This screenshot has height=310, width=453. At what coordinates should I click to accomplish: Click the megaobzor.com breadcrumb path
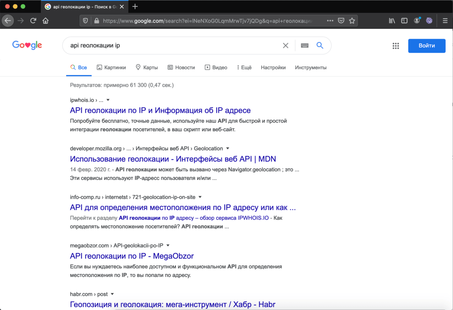coord(117,245)
